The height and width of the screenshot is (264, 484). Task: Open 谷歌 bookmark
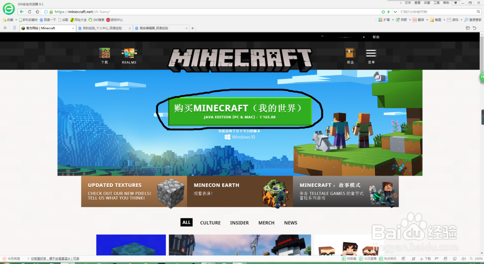pyautogui.click(x=63, y=20)
